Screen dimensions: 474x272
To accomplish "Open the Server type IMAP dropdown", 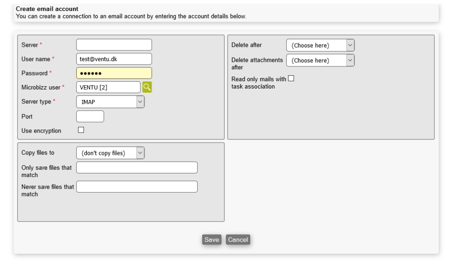I will coord(110,102).
